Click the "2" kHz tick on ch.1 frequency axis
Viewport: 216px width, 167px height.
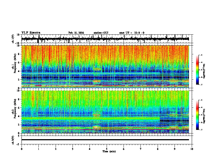pyautogui.click(x=19, y=79)
